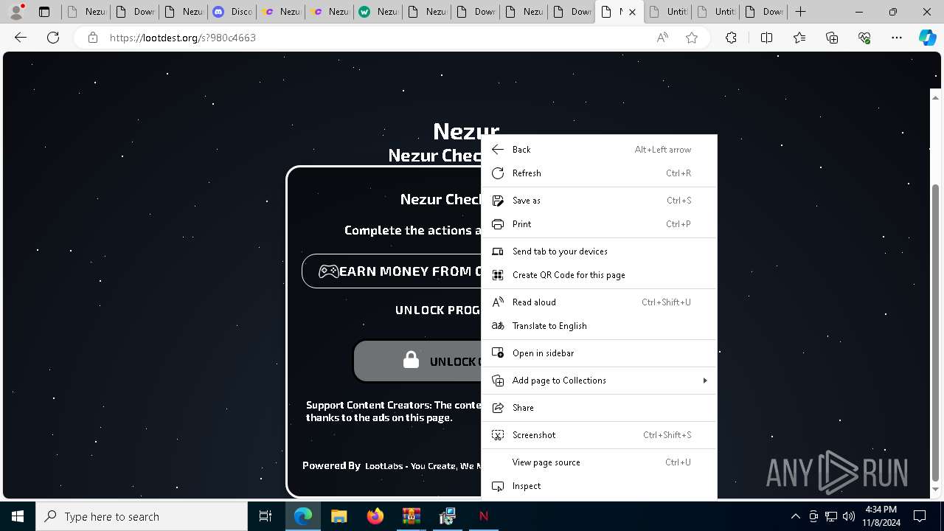Click the locked Unlock Content button
This screenshot has width=944, height=531.
[417, 361]
